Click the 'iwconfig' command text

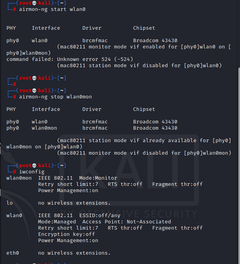point(32,172)
